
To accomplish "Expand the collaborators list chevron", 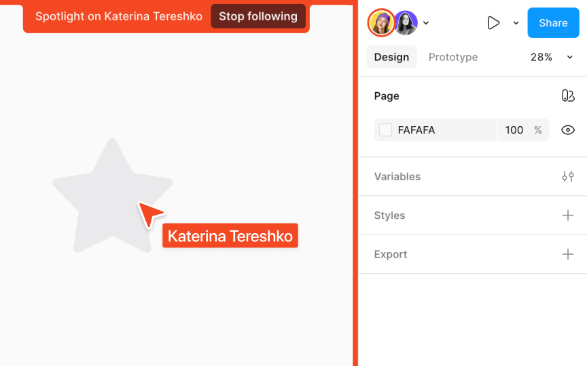I will pos(426,23).
